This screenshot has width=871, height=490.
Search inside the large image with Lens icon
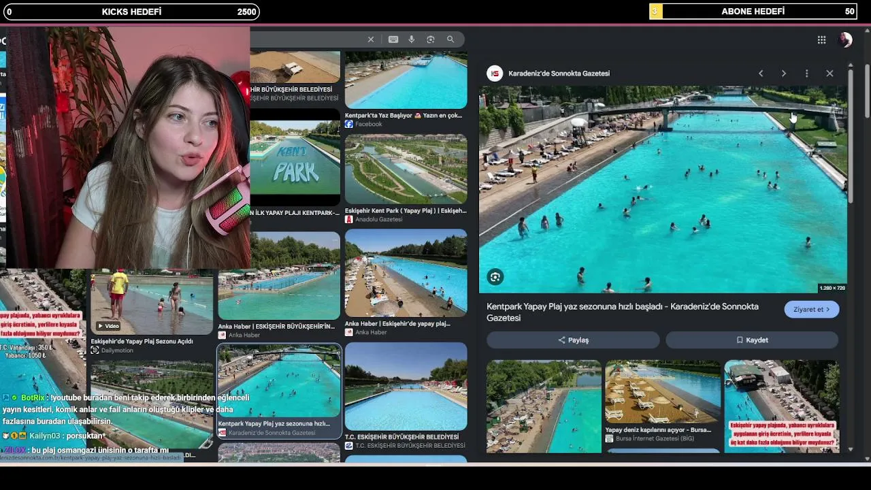click(x=495, y=277)
